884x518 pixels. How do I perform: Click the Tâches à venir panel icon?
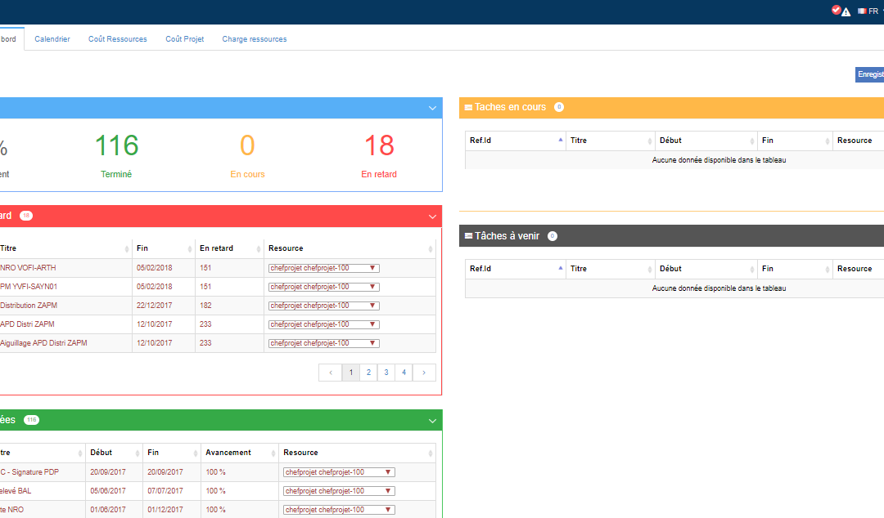[x=468, y=236]
